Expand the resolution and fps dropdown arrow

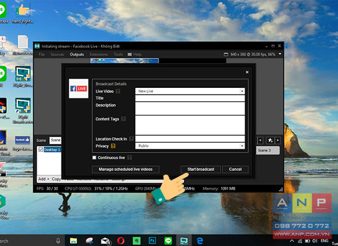click(x=280, y=54)
